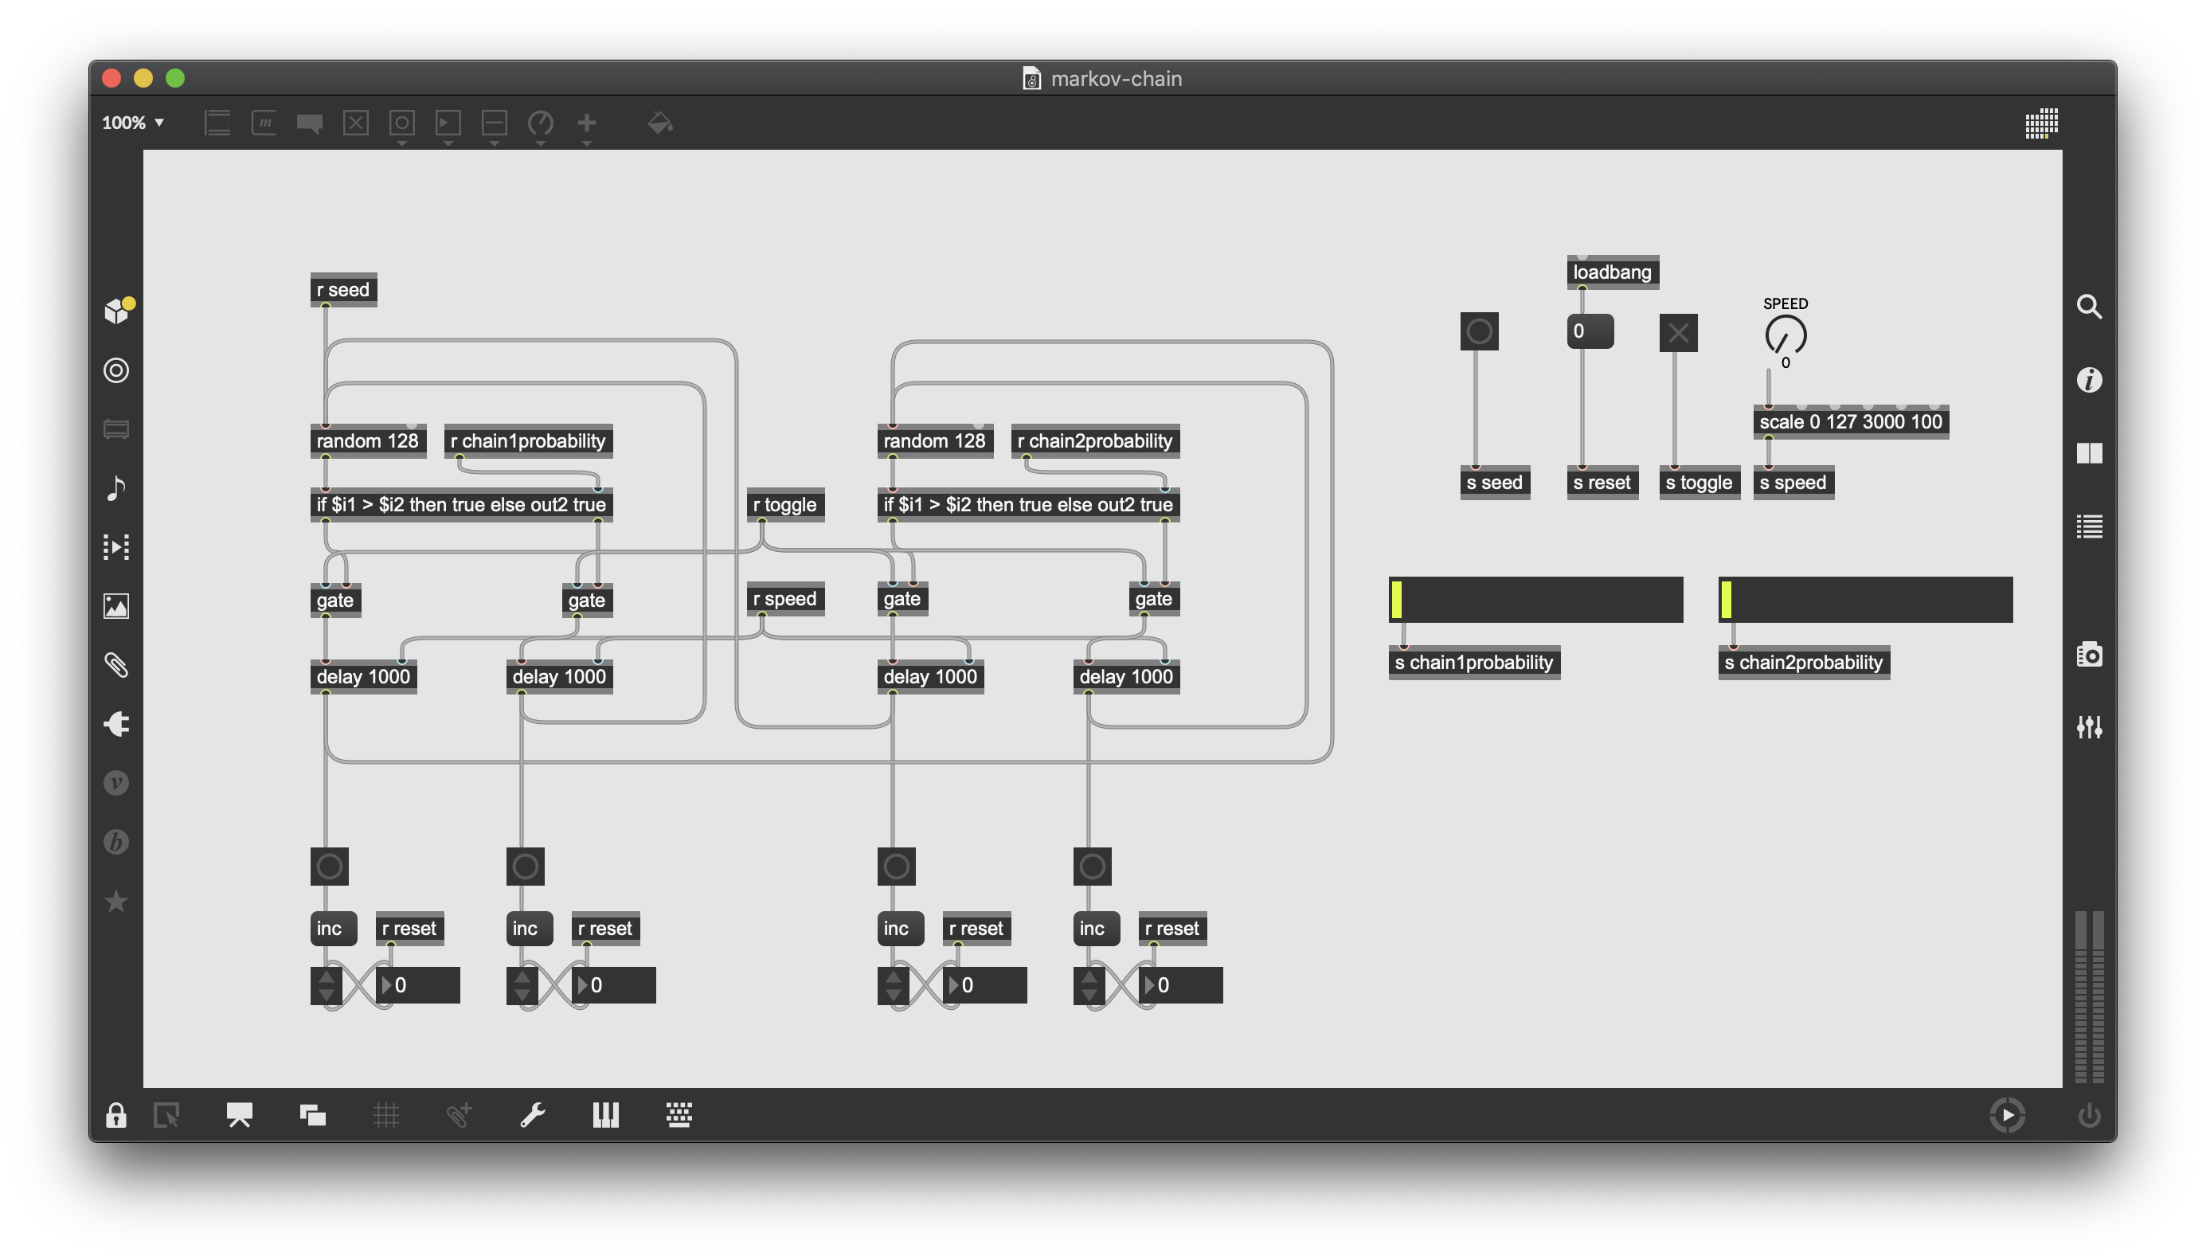The image size is (2206, 1260).
Task: Open the Max Console list icon
Action: point(2088,526)
